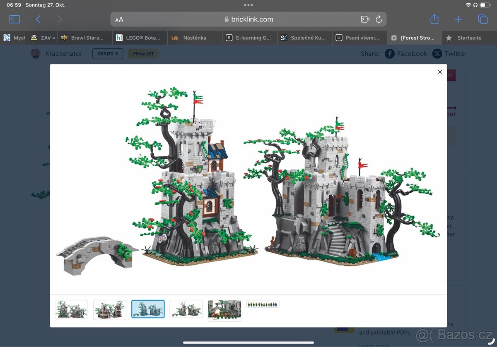Select the first castle thumbnail
This screenshot has height=347, width=497.
click(x=71, y=309)
